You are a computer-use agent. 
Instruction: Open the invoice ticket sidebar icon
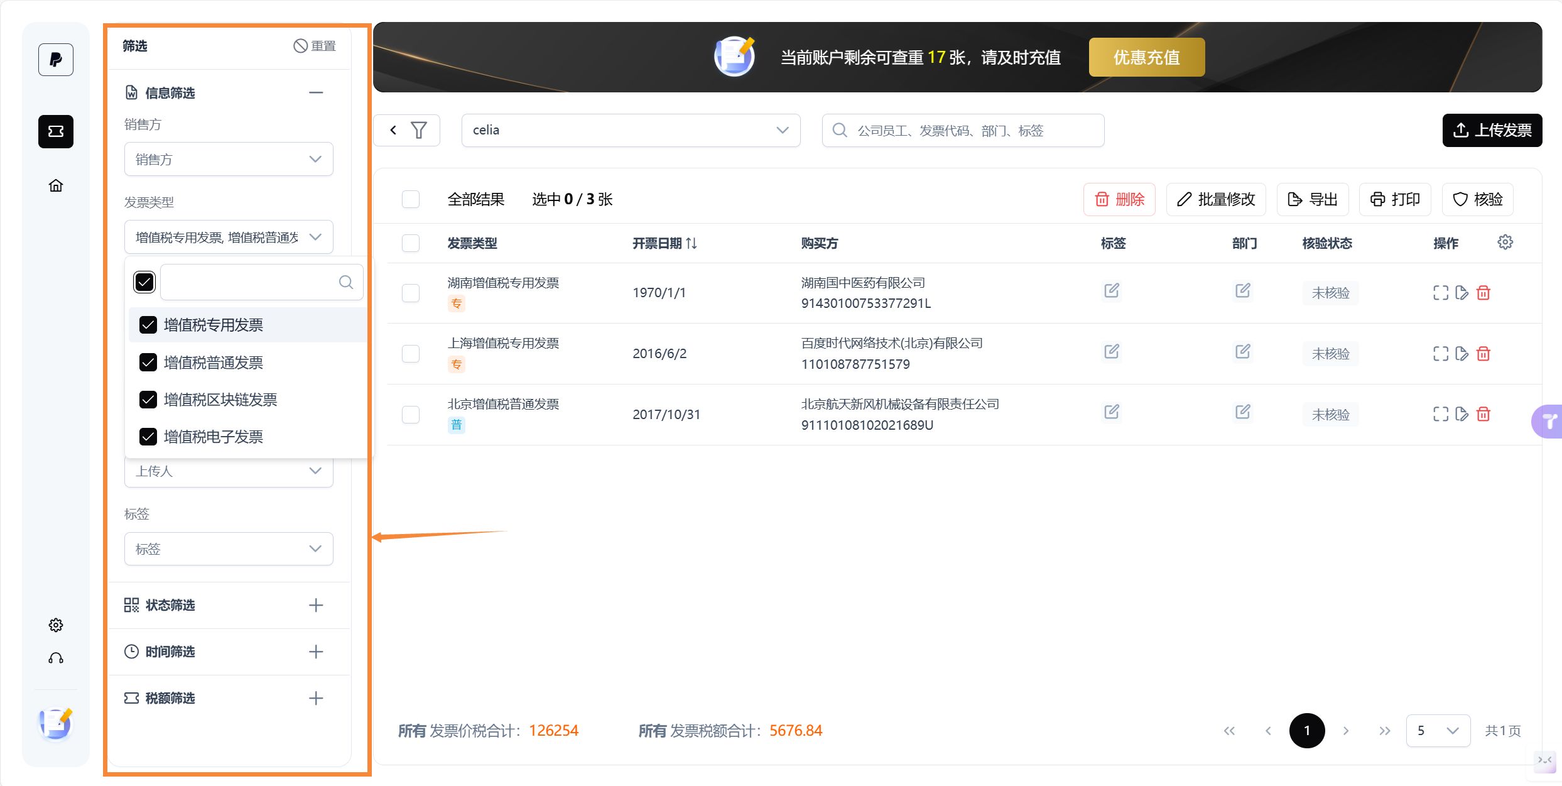pyautogui.click(x=56, y=131)
